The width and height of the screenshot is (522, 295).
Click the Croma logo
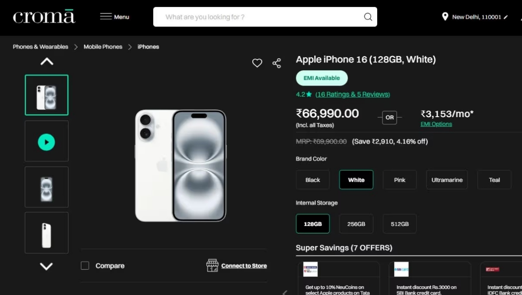[x=44, y=16]
